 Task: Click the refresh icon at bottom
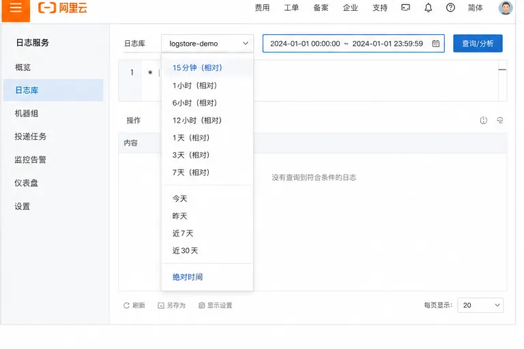click(126, 305)
